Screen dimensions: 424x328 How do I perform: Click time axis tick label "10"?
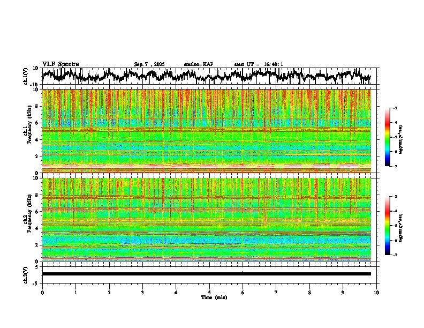(376, 293)
